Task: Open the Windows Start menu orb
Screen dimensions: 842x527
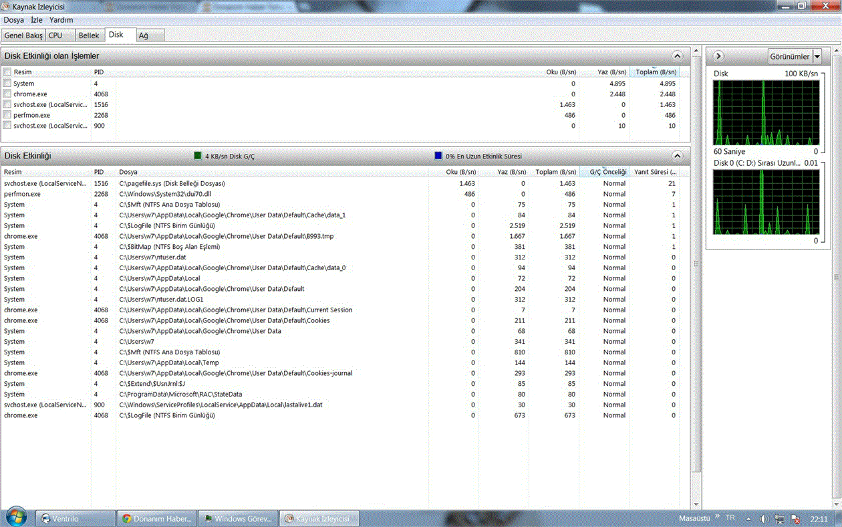Action: [16, 517]
